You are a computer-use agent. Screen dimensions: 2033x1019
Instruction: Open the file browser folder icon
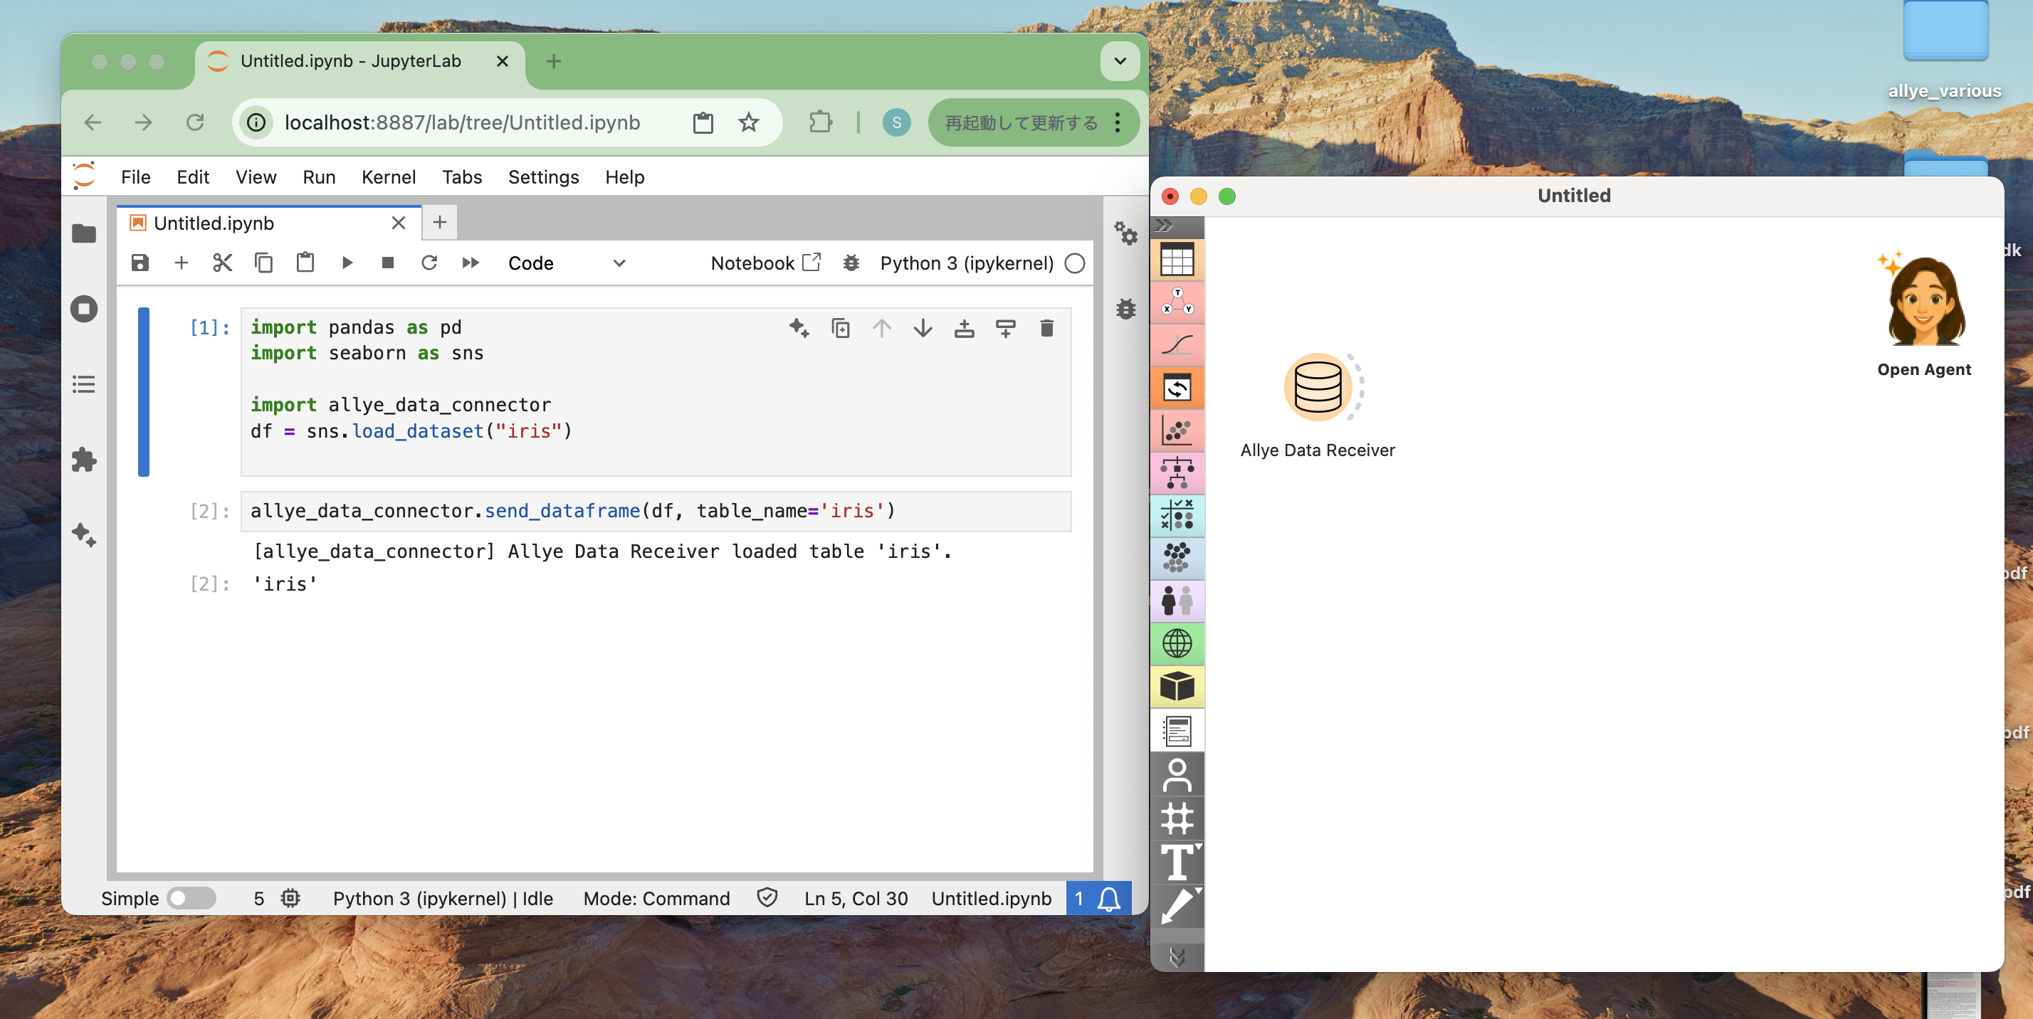point(84,233)
